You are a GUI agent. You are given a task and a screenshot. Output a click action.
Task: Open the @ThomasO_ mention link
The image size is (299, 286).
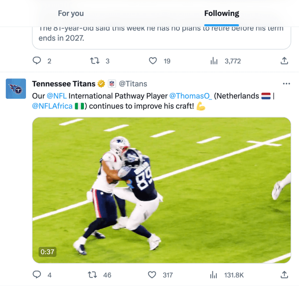[x=191, y=96]
